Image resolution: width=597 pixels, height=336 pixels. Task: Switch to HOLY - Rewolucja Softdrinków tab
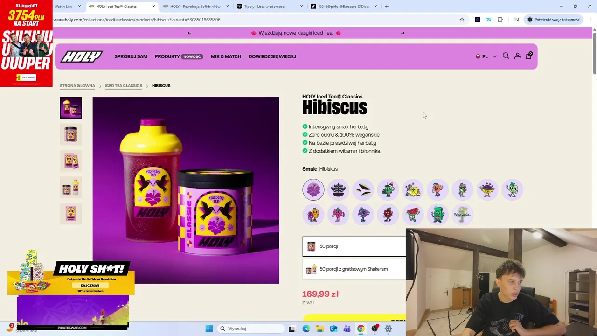click(x=195, y=7)
